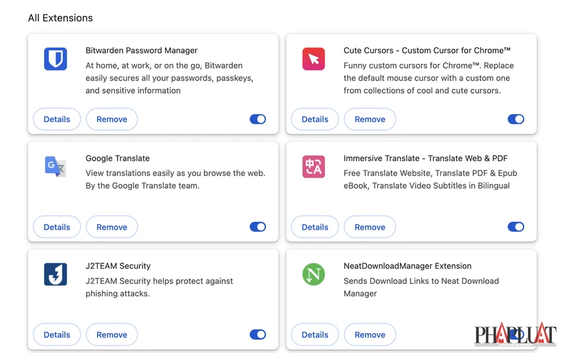The image size is (561, 353).
Task: Click the Google Translate icon
Action: (55, 167)
